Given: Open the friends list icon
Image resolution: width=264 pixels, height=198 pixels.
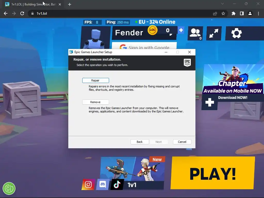Looking at the screenshot, I should [x=195, y=33].
